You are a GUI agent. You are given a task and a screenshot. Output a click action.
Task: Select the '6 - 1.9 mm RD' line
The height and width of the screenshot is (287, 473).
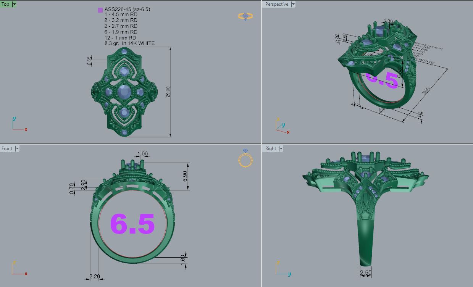121,32
